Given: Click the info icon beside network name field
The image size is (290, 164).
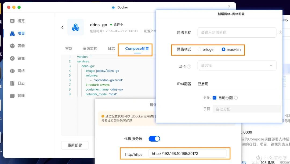Looking at the screenshot, I should (x=280, y=32).
